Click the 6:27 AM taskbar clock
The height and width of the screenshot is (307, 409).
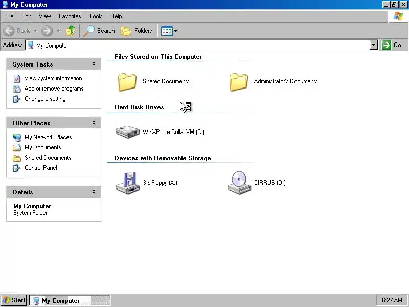click(392, 300)
